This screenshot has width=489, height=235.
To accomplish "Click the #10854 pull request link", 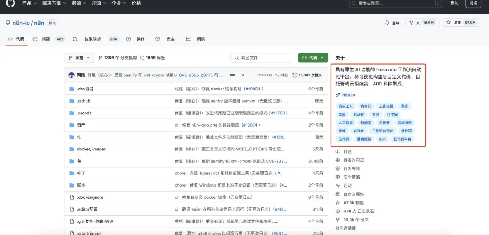I will [254, 89].
